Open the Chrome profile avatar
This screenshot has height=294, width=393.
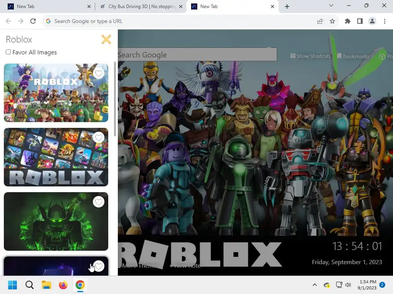[x=372, y=21]
